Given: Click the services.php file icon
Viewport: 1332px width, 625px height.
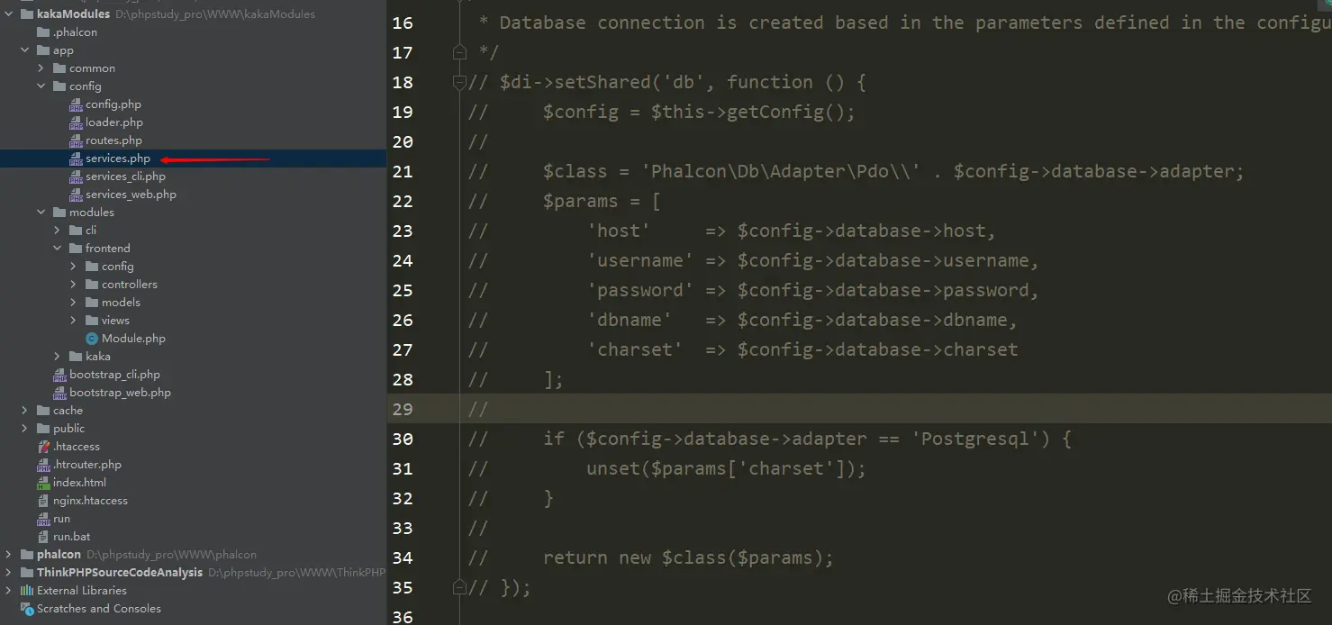Looking at the screenshot, I should click(76, 159).
